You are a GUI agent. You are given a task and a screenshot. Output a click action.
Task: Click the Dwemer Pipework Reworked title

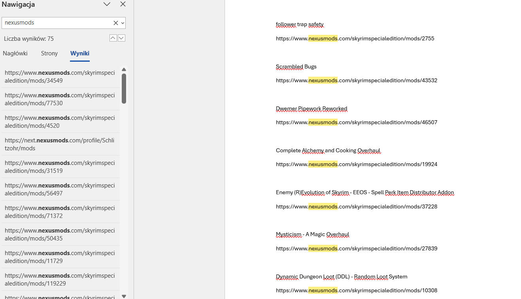click(311, 108)
